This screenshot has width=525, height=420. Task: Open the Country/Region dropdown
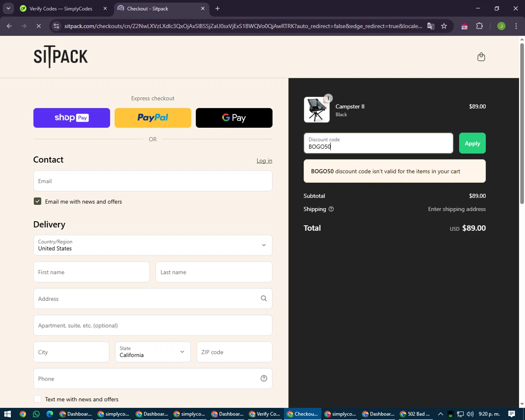[x=153, y=245]
